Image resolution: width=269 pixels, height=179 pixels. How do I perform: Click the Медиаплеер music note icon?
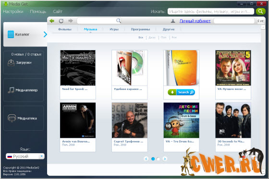11,90
